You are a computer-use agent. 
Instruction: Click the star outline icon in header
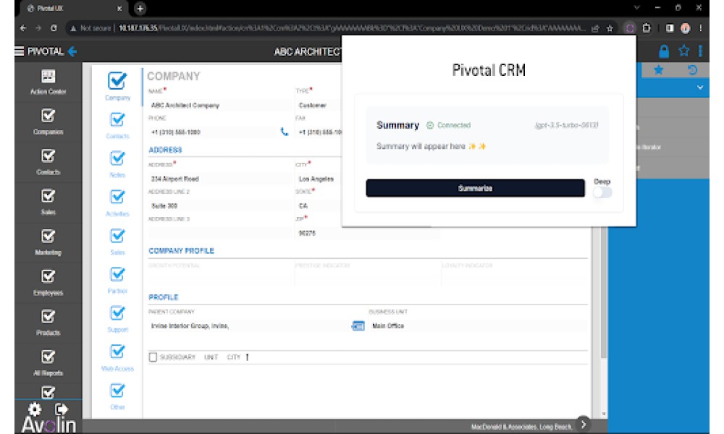coord(684,51)
